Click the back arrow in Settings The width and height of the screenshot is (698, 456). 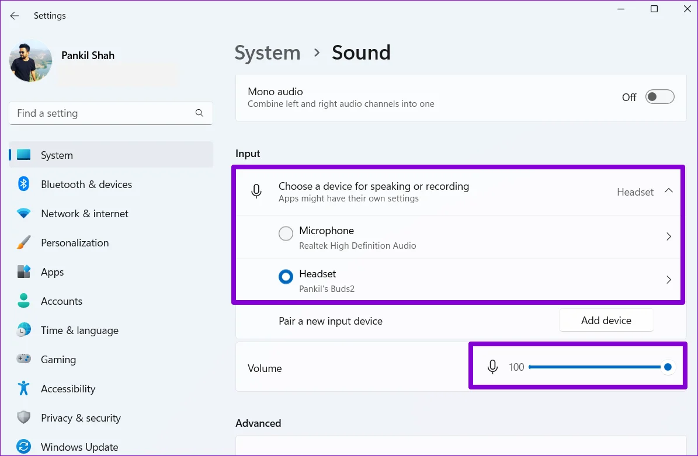(15, 16)
